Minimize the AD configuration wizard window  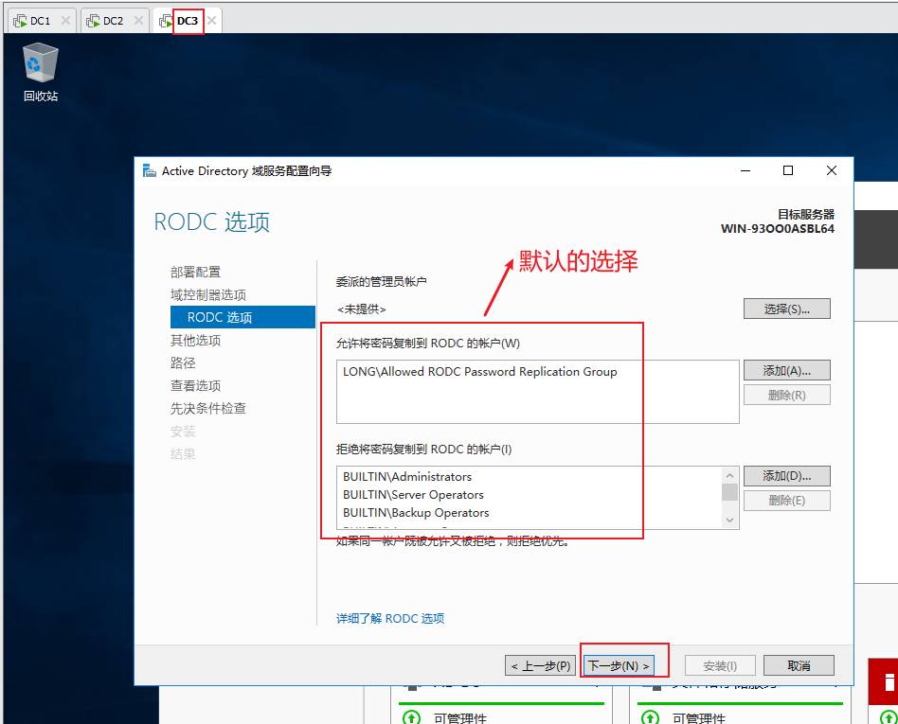[745, 170]
